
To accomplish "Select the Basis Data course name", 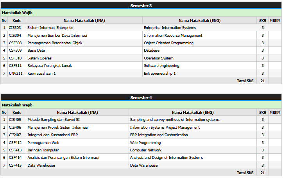I will pyautogui.click(x=36, y=50).
